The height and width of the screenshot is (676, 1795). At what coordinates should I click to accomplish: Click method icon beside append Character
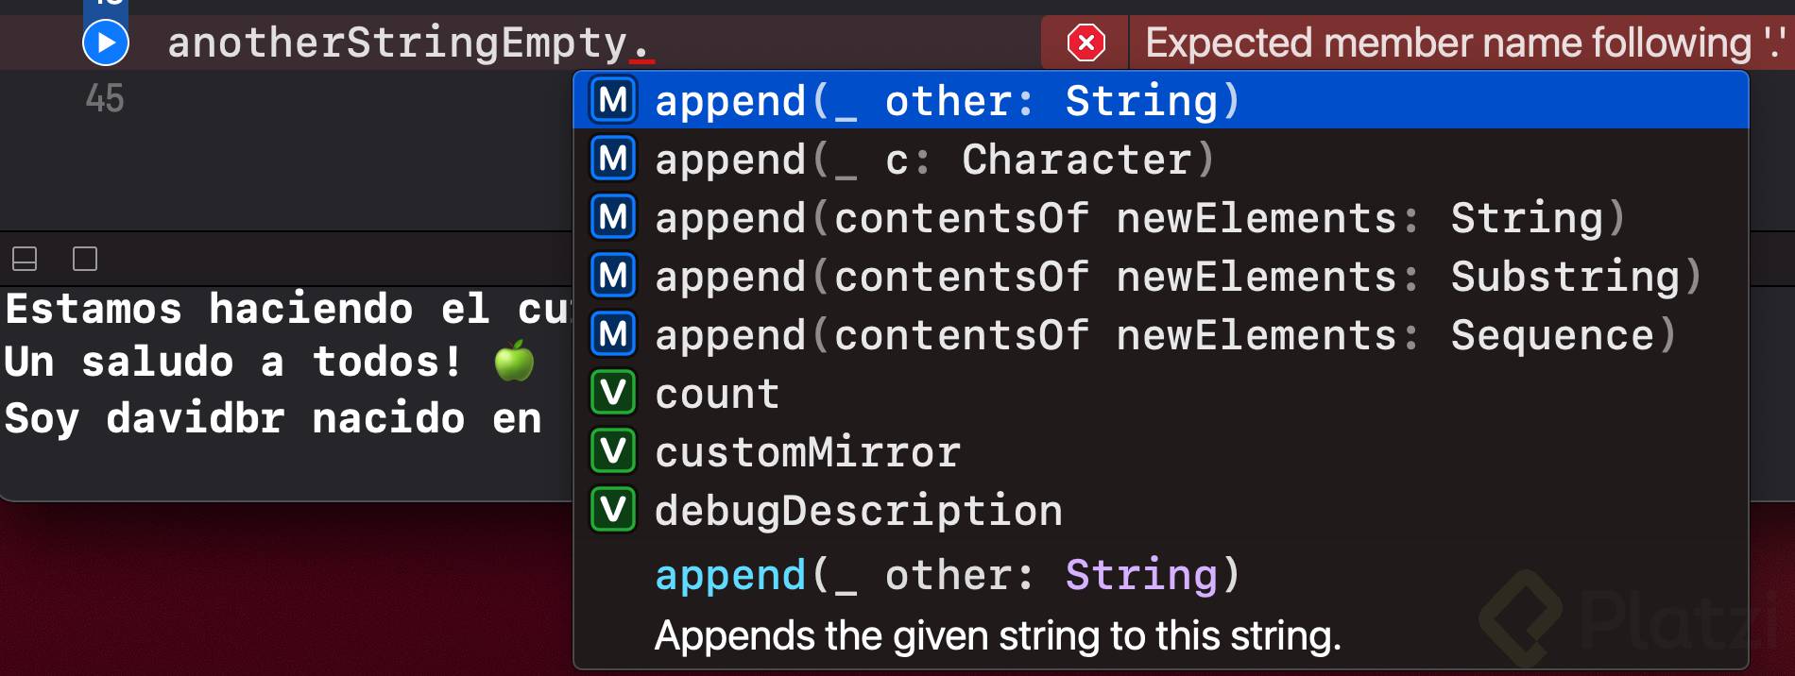[613, 159]
